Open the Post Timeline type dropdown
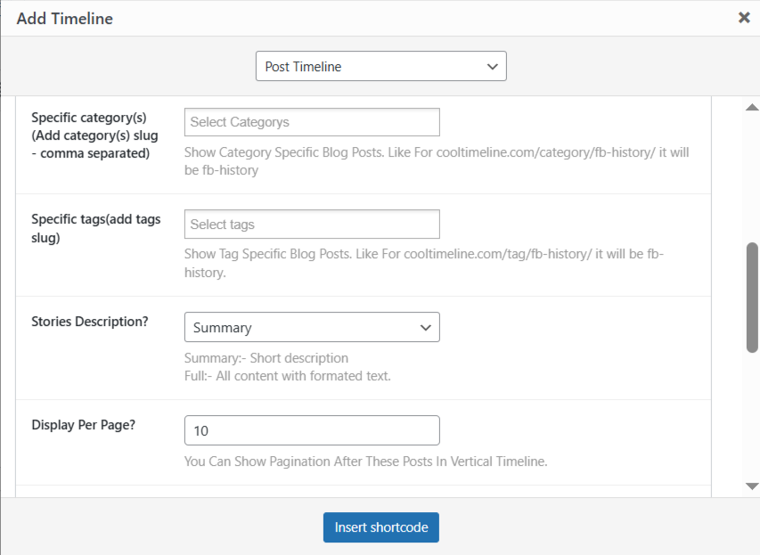This screenshot has width=760, height=555. coord(380,67)
